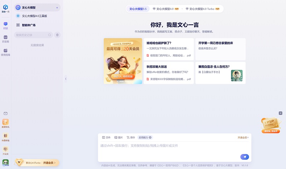Select 文心大模型4.0 VIP model tab
Image resolution: width=286 pixels, height=169 pixels.
click(x=166, y=9)
